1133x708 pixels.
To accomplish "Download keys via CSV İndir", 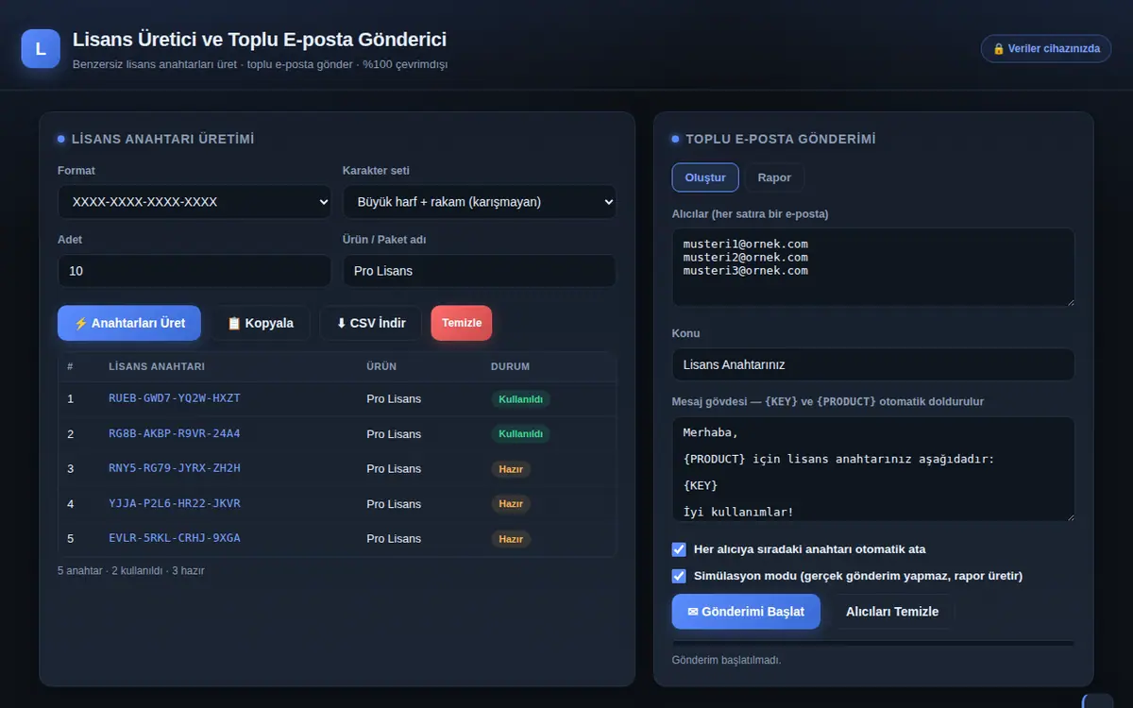I will tap(370, 323).
